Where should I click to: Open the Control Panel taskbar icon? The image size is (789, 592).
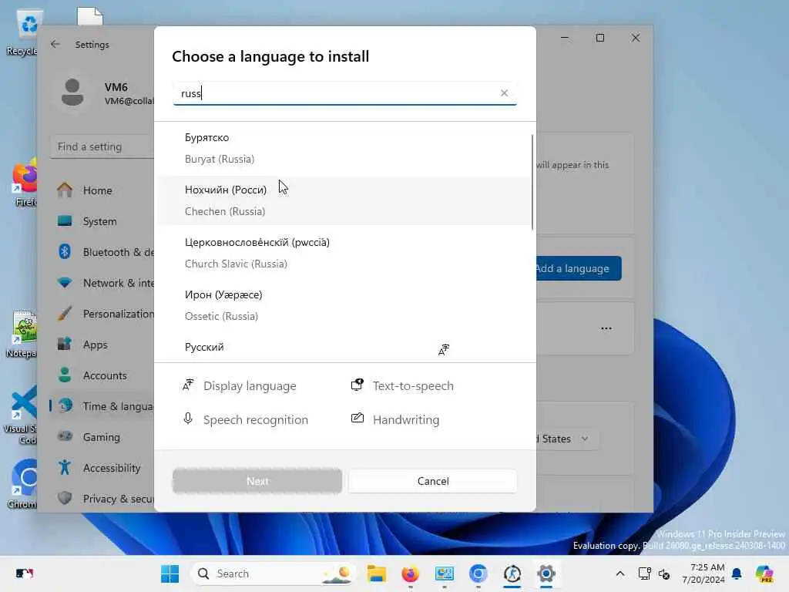pos(445,573)
